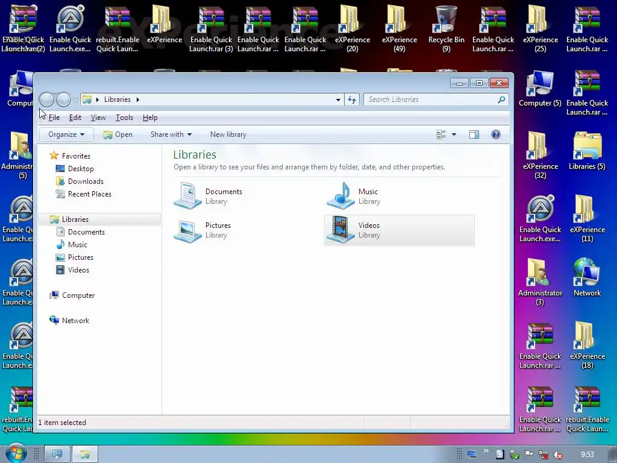Select Network in navigation pane

(x=75, y=321)
